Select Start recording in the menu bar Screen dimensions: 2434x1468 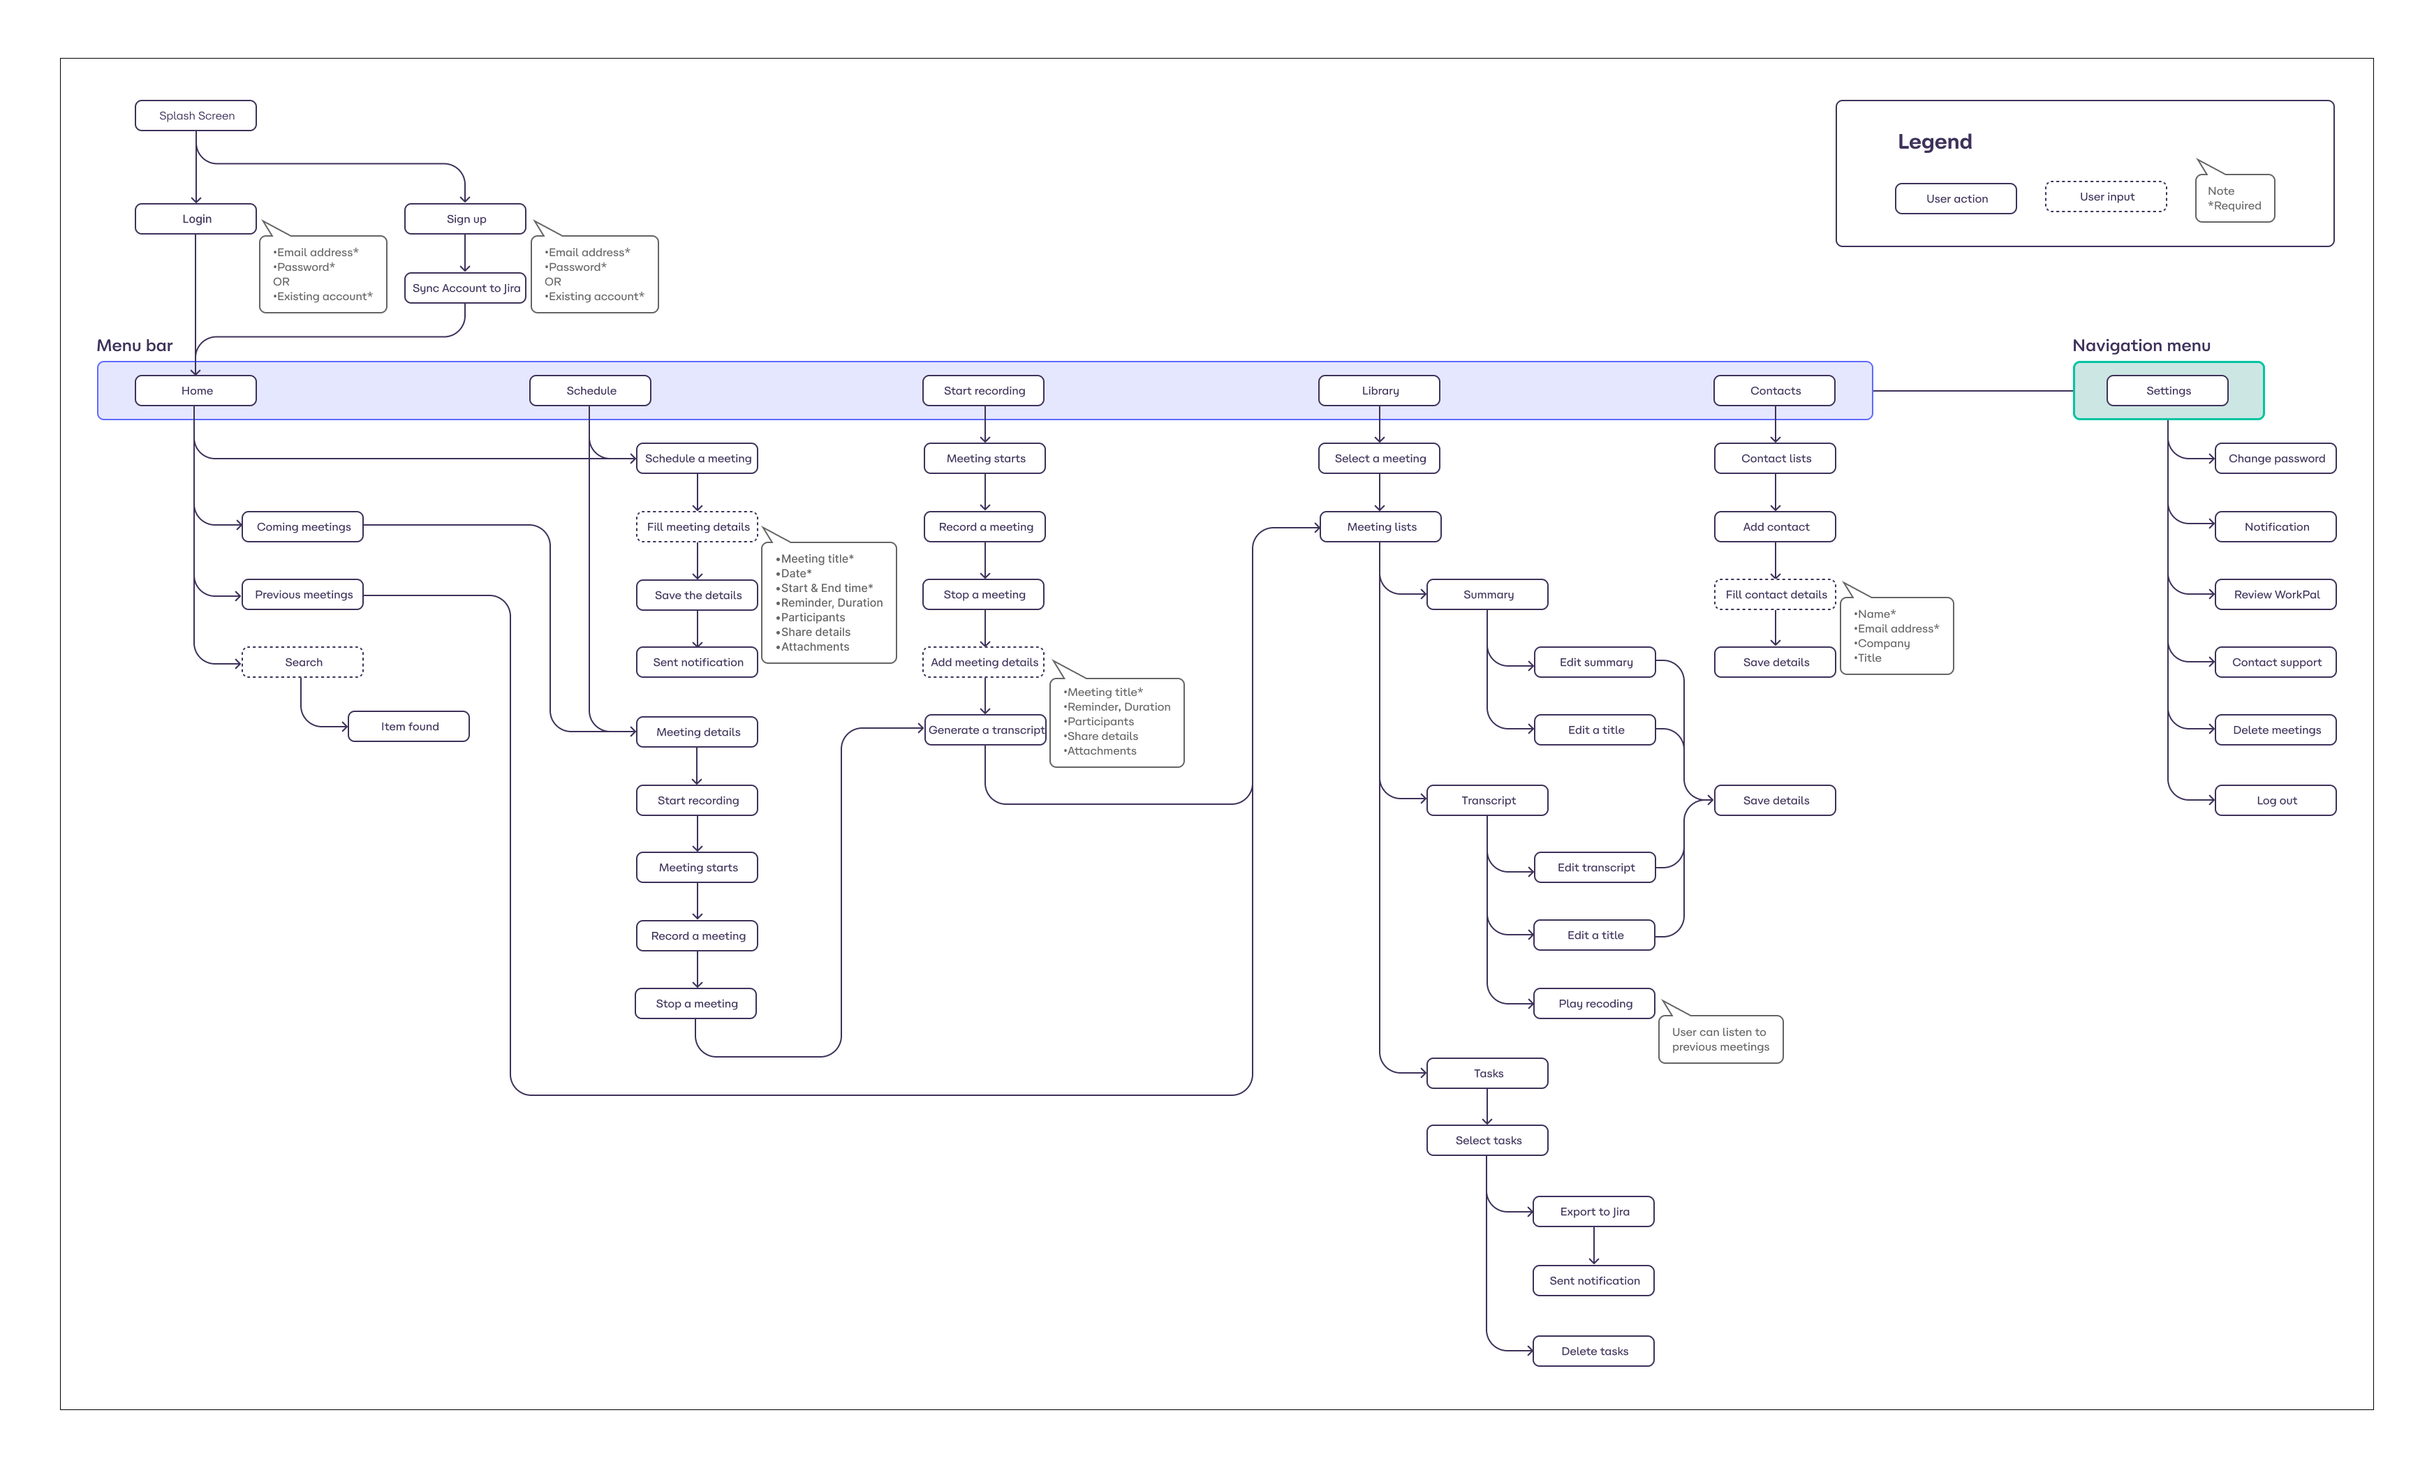coord(984,390)
